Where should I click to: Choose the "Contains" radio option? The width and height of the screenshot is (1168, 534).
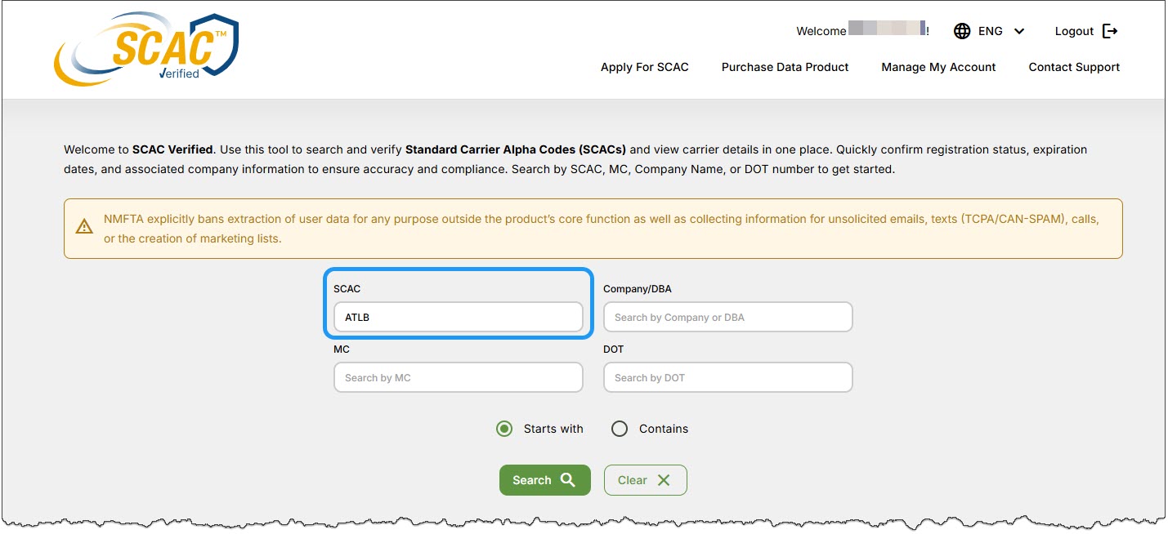620,429
